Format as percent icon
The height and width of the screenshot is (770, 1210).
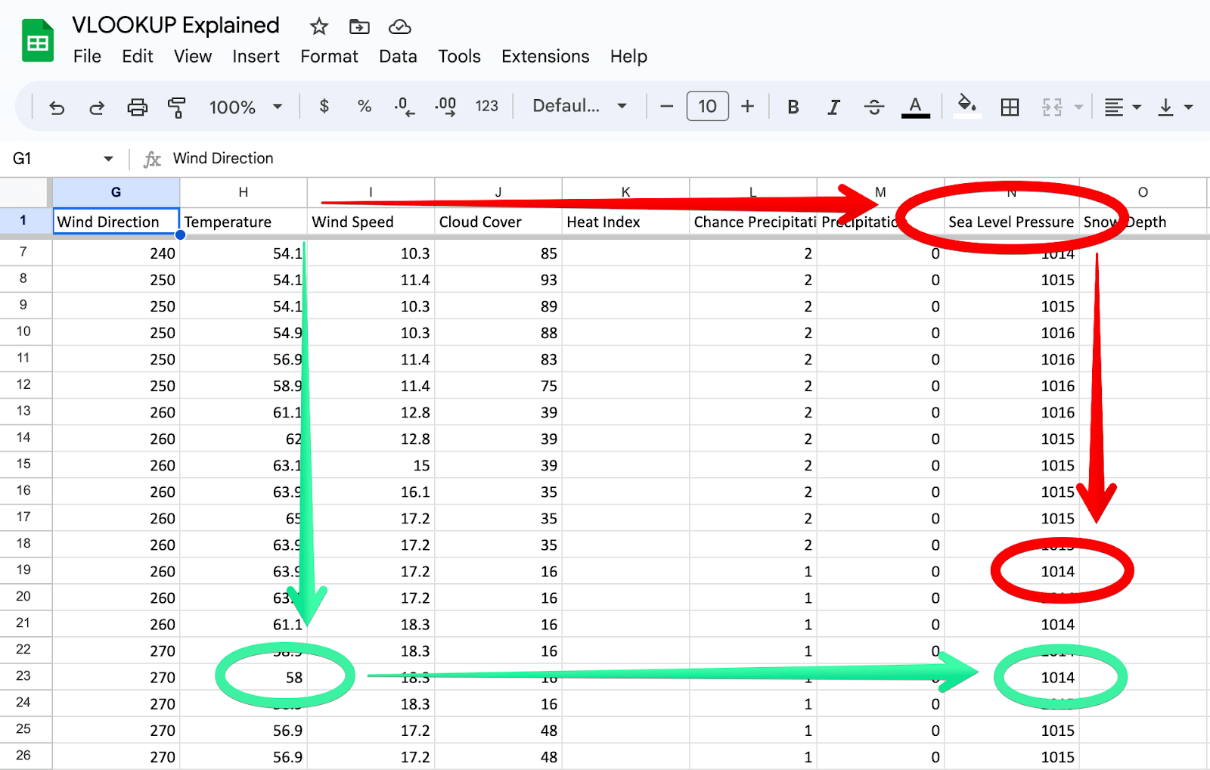coord(365,107)
